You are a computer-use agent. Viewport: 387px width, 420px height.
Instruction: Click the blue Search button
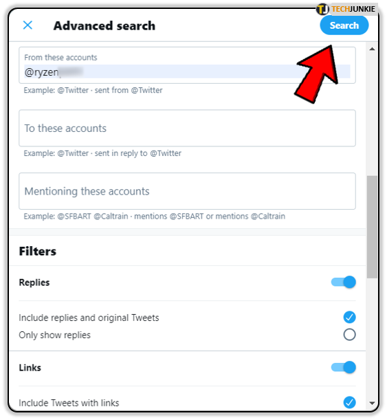344,25
